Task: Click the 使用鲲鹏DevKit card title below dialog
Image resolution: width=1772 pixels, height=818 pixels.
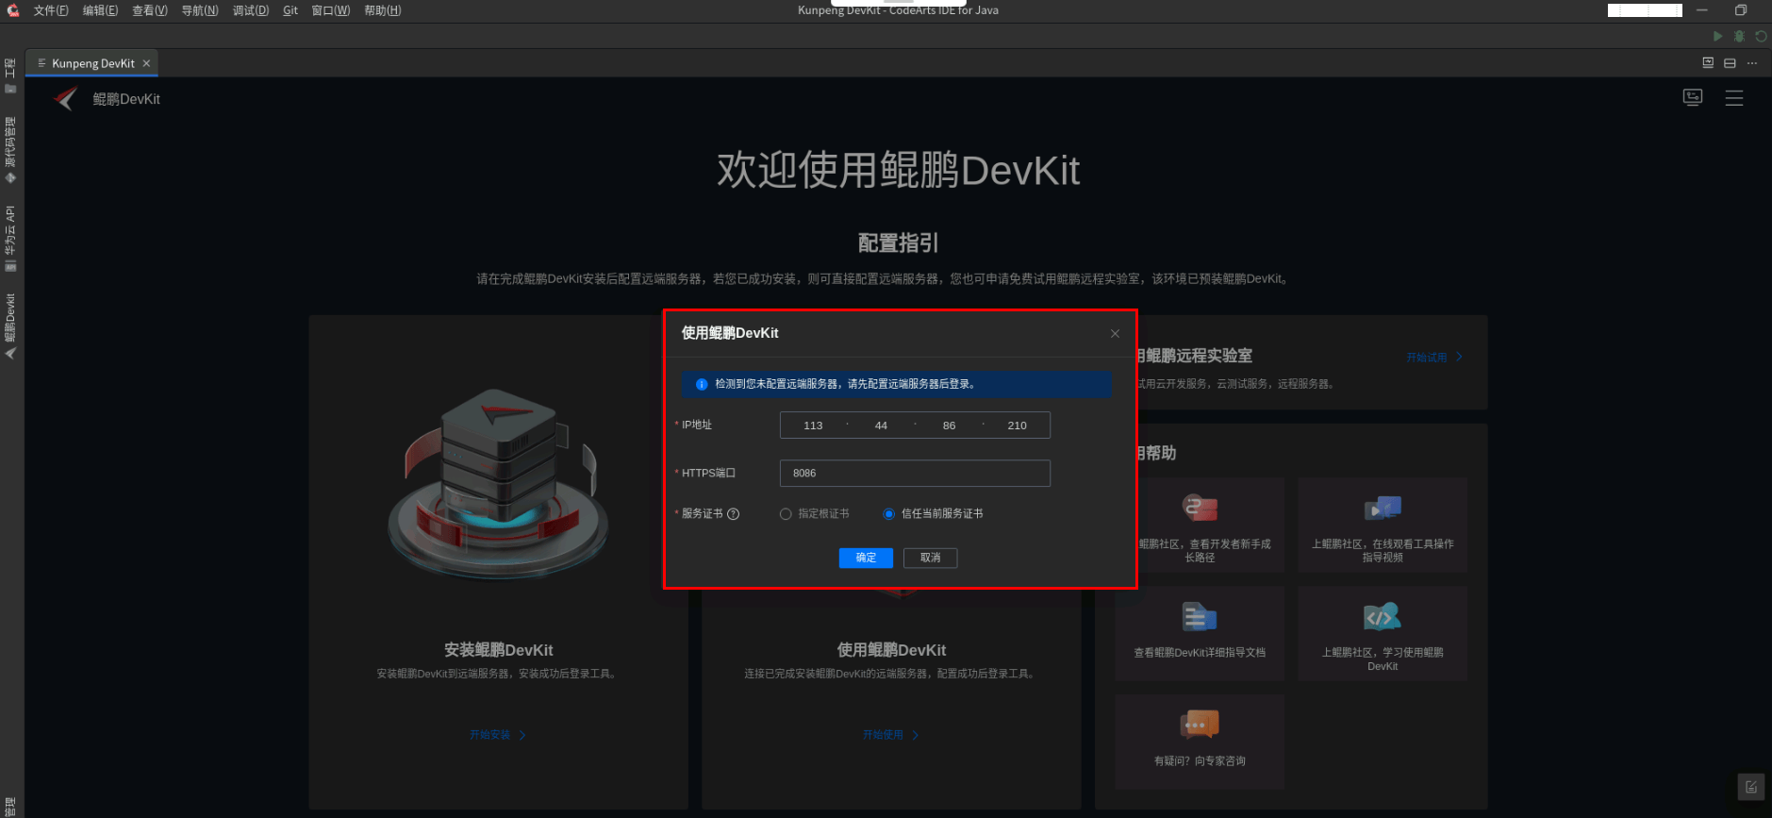Action: coord(891,650)
